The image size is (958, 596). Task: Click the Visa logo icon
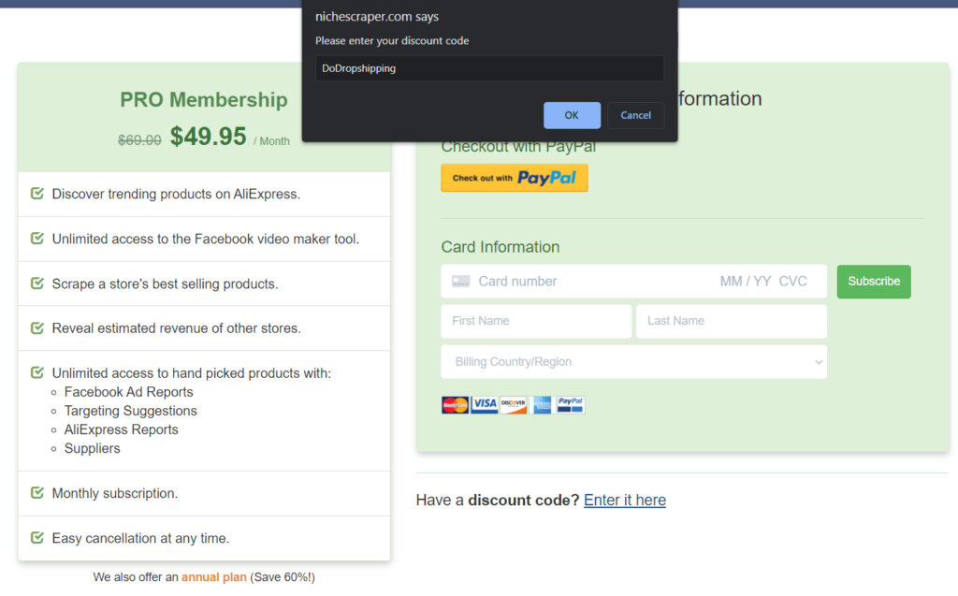point(484,405)
